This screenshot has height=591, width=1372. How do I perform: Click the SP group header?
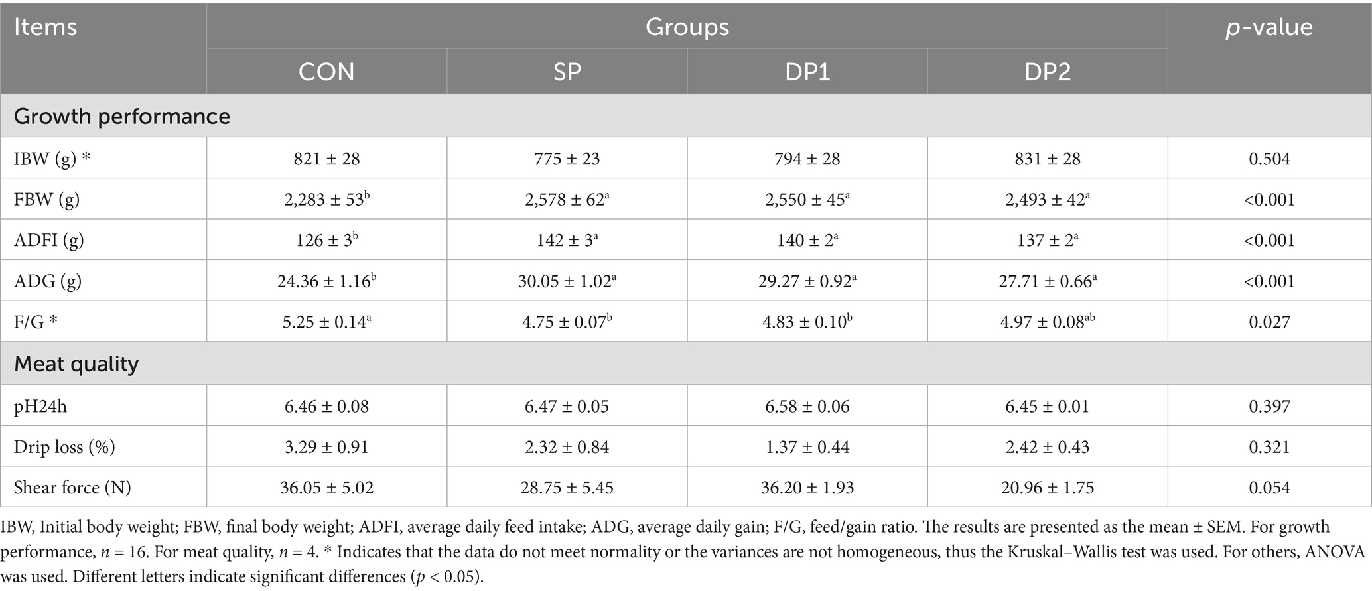[567, 72]
